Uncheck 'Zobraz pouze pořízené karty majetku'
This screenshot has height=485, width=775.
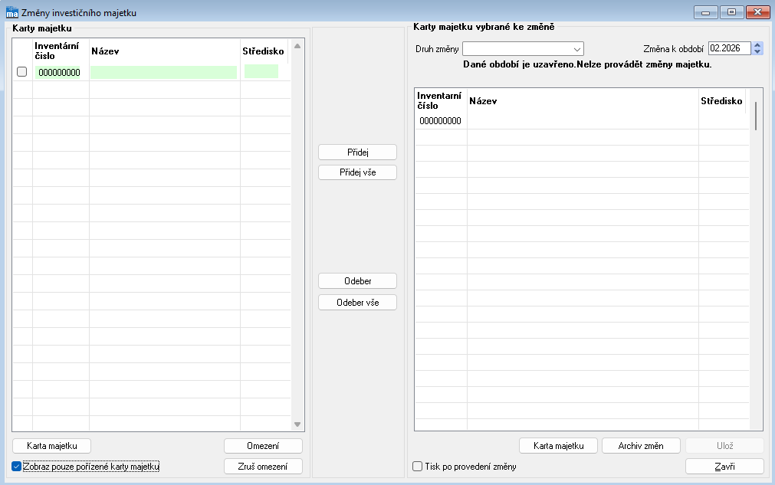(16, 467)
